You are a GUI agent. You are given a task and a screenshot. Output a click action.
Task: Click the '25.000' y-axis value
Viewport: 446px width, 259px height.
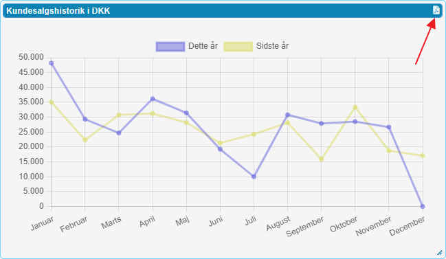32,132
